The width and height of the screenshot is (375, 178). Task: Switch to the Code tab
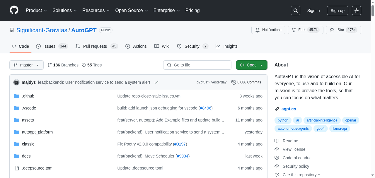[21, 46]
